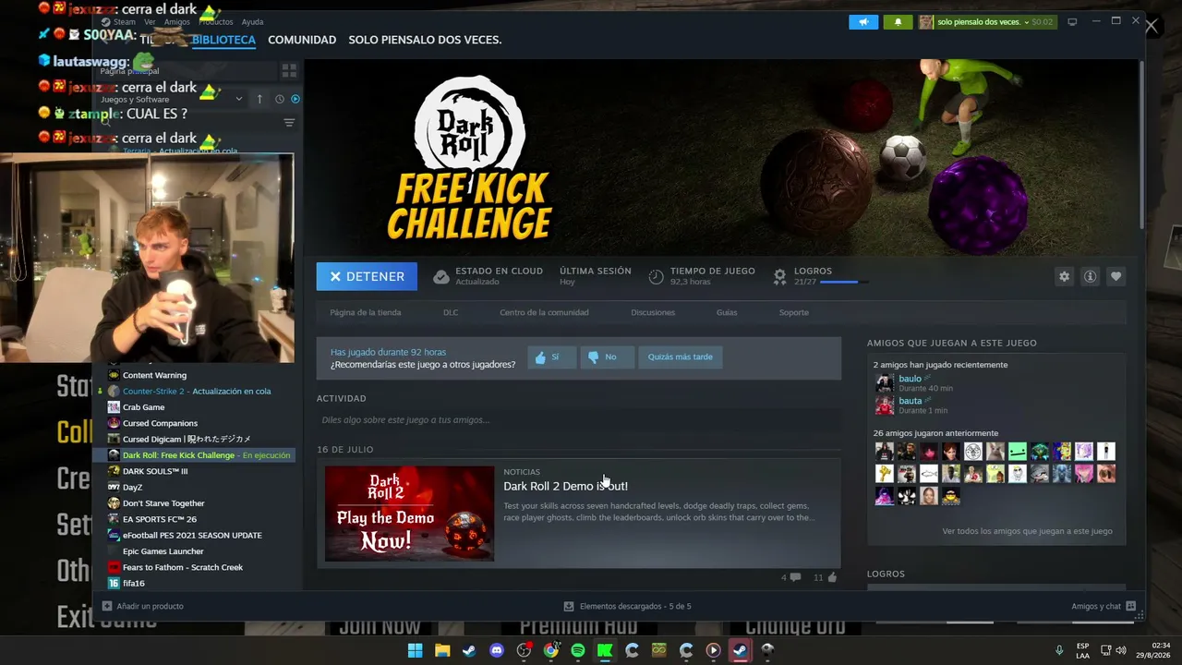The width and height of the screenshot is (1182, 665).
Task: Open downloads status Elementos descargados
Action: point(628,606)
